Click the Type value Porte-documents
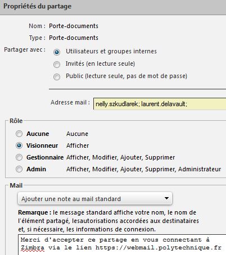 74,38
